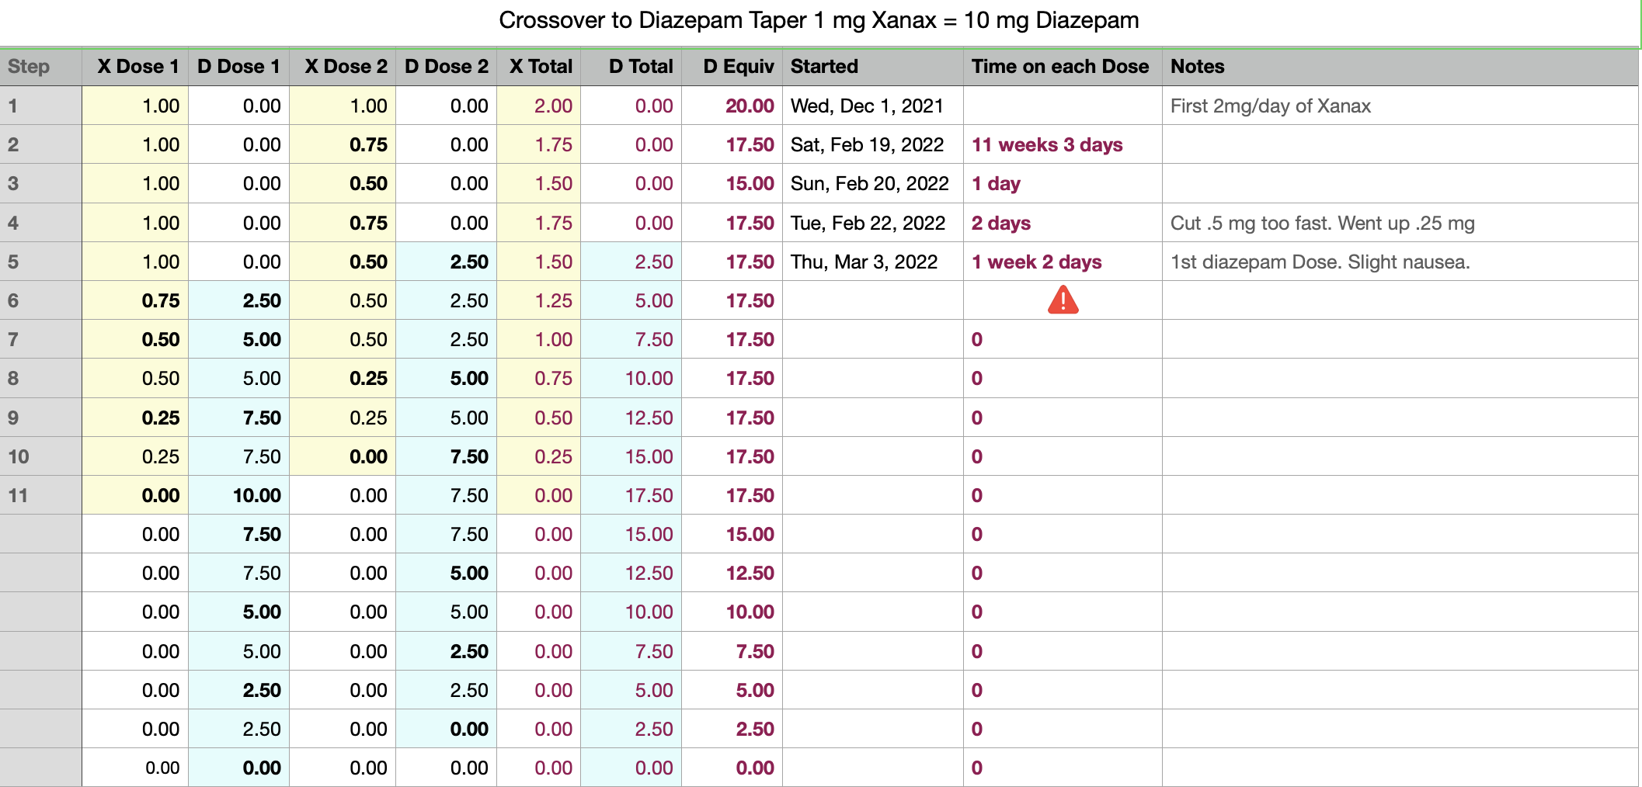Select empty Started cell in step 6
The height and width of the screenshot is (787, 1642).
(873, 300)
